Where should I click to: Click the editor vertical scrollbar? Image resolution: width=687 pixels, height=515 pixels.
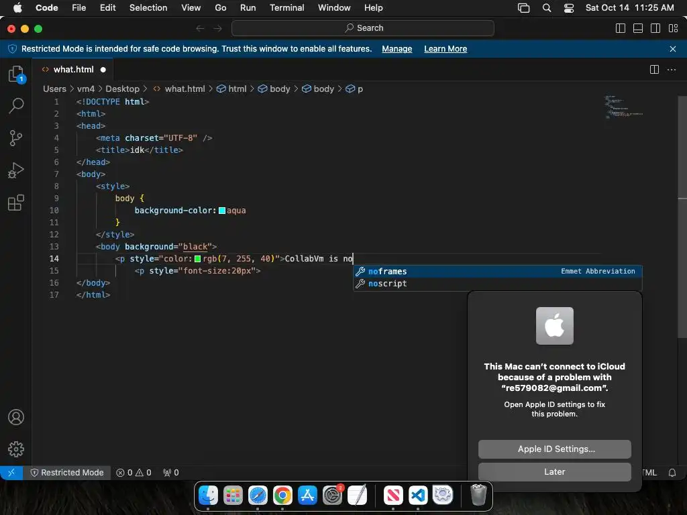click(x=682, y=217)
